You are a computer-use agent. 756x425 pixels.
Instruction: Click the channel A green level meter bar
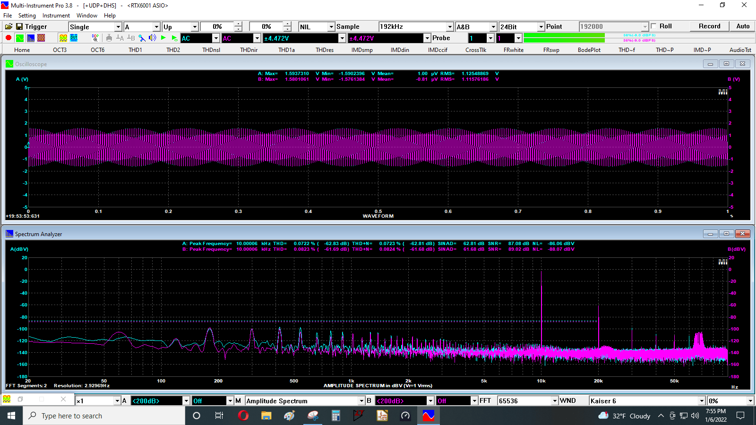(564, 35)
